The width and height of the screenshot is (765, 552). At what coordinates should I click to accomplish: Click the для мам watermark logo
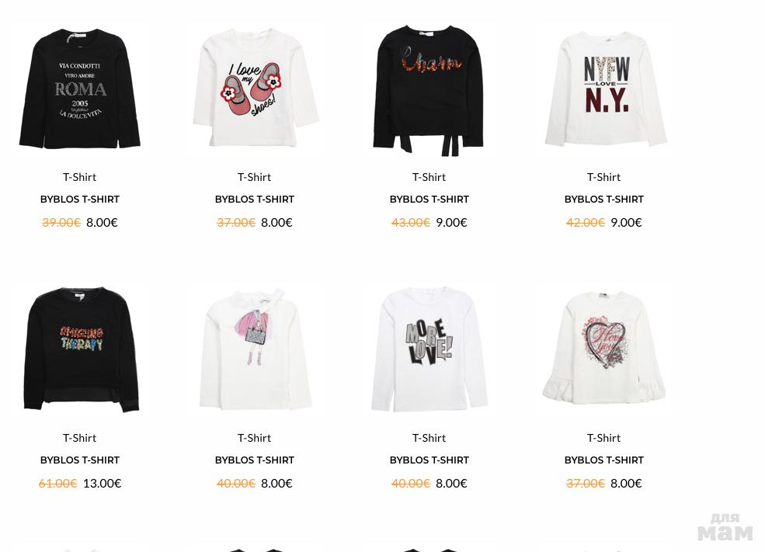(x=725, y=526)
